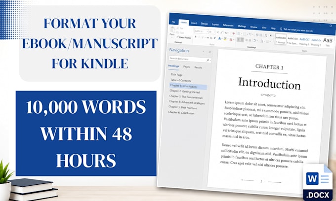This screenshot has width=336, height=201.
Task: Click the Multilevel List icon
Action: [x=250, y=34]
